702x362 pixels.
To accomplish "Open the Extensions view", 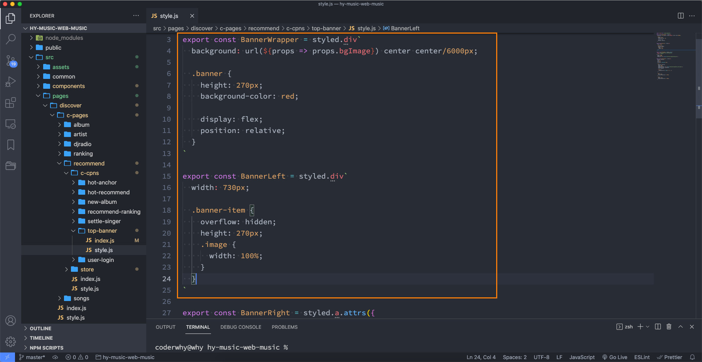I will [11, 103].
